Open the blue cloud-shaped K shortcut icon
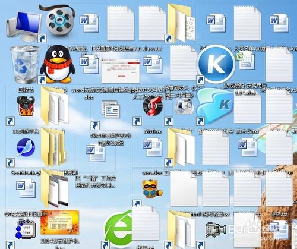Viewport: 297px width, 249px height. 215,106
